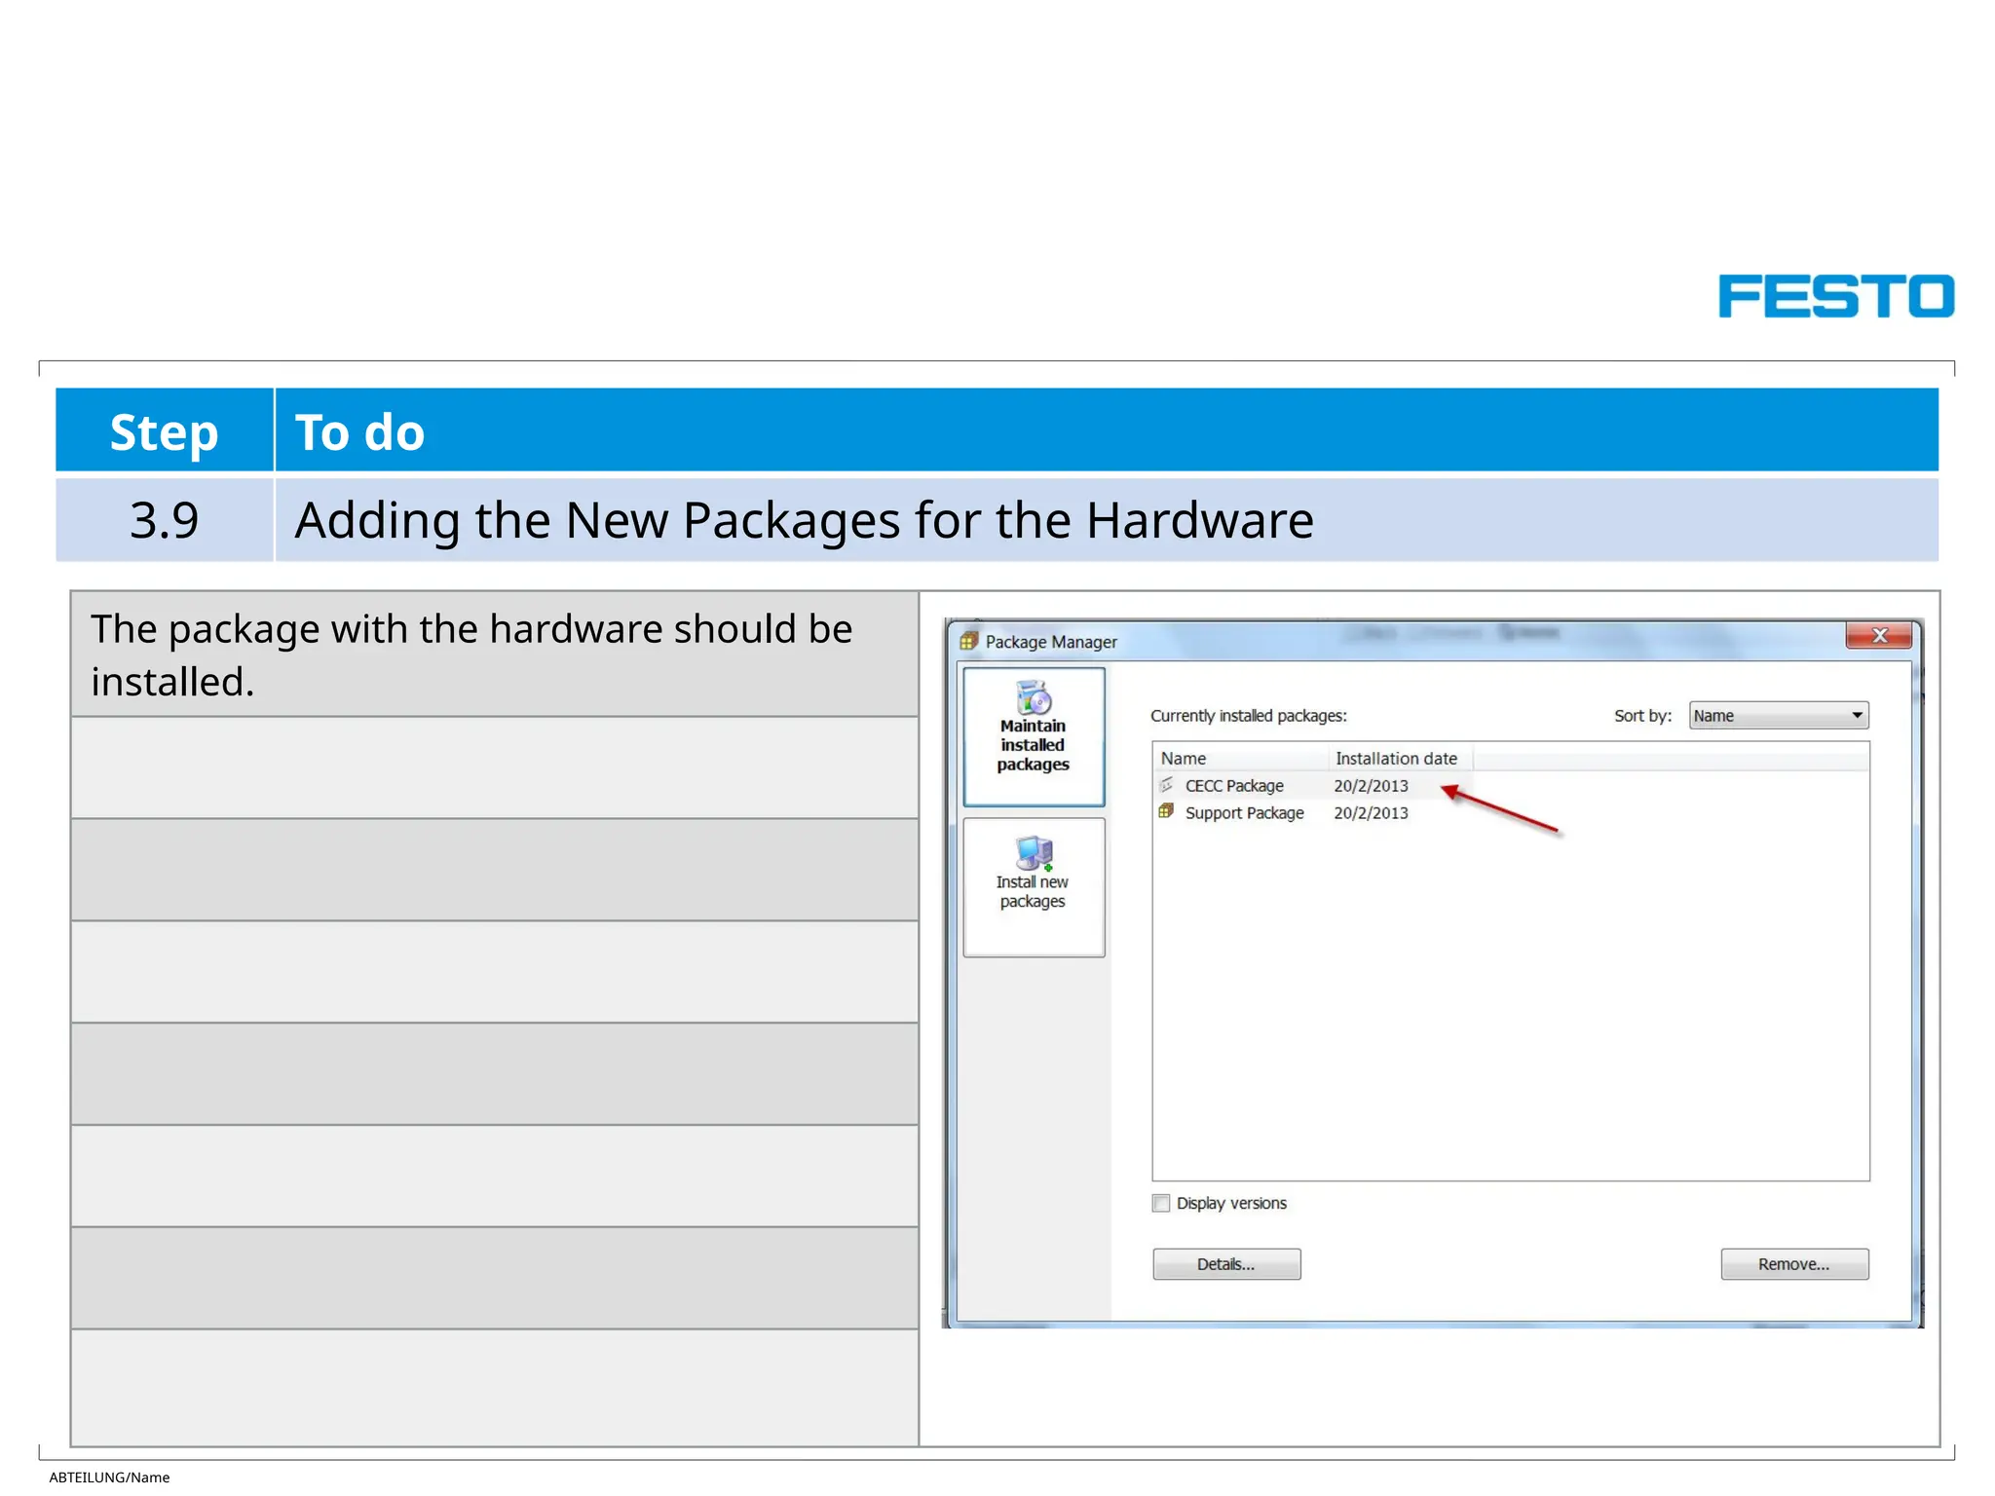Click the Maintain installed packages disc icon
The width and height of the screenshot is (1995, 1496).
coord(1034,697)
